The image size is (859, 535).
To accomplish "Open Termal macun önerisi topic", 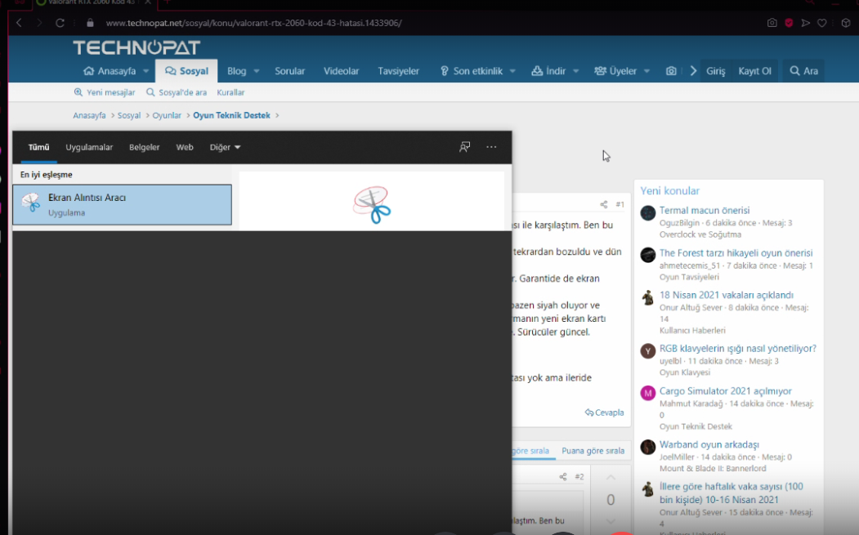I will (704, 210).
